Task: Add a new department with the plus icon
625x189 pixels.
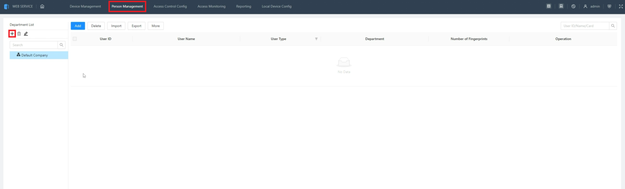Action: tap(12, 34)
